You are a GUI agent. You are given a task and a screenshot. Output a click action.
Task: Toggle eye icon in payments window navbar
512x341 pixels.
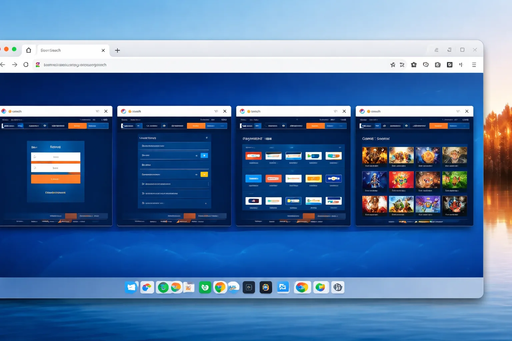pyautogui.click(x=283, y=126)
